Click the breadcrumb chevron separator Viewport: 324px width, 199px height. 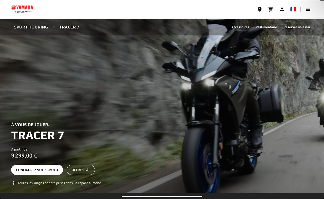click(54, 27)
